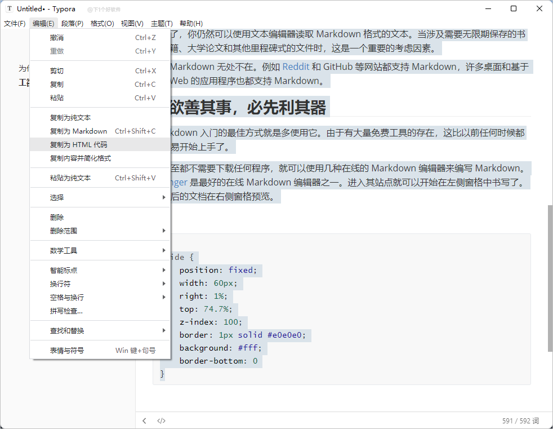This screenshot has width=553, height=429.
Task: Select 复制为 HTML 代码 menu entry
Action: coord(78,145)
